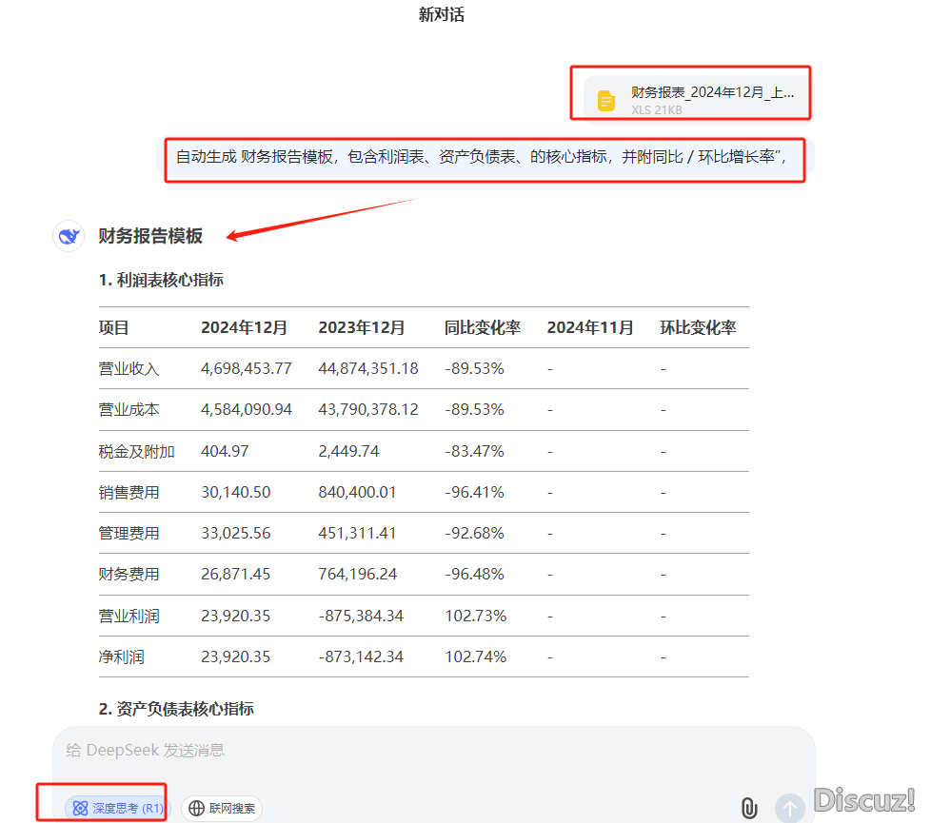
Task: Toggle the 深度思考 (R1) mode
Action: [x=117, y=808]
